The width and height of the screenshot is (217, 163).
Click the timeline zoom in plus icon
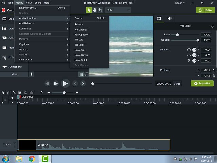77,92
